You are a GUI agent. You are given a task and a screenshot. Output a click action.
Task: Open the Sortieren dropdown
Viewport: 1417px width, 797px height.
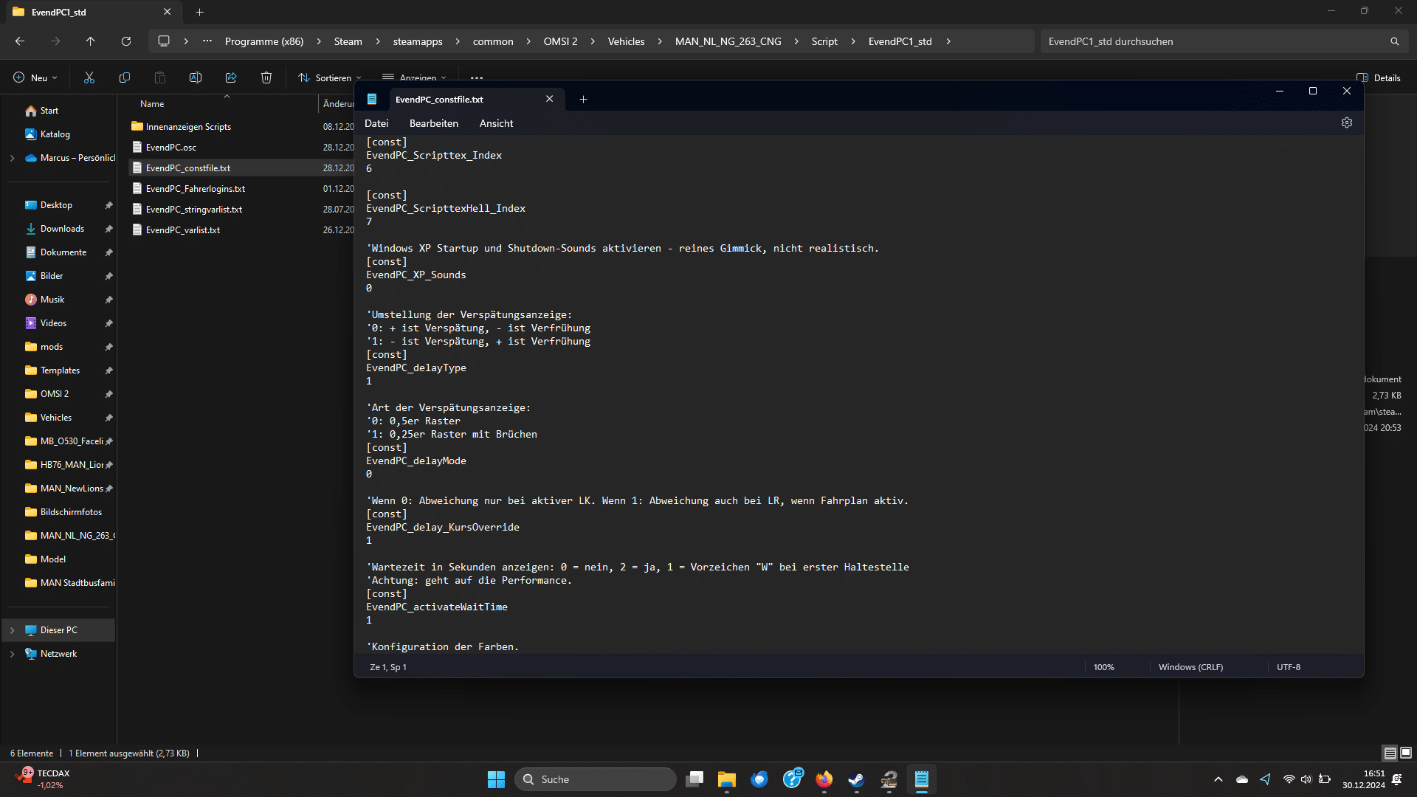(330, 77)
